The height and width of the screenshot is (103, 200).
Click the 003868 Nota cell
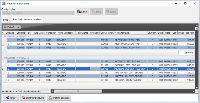coord(168,80)
